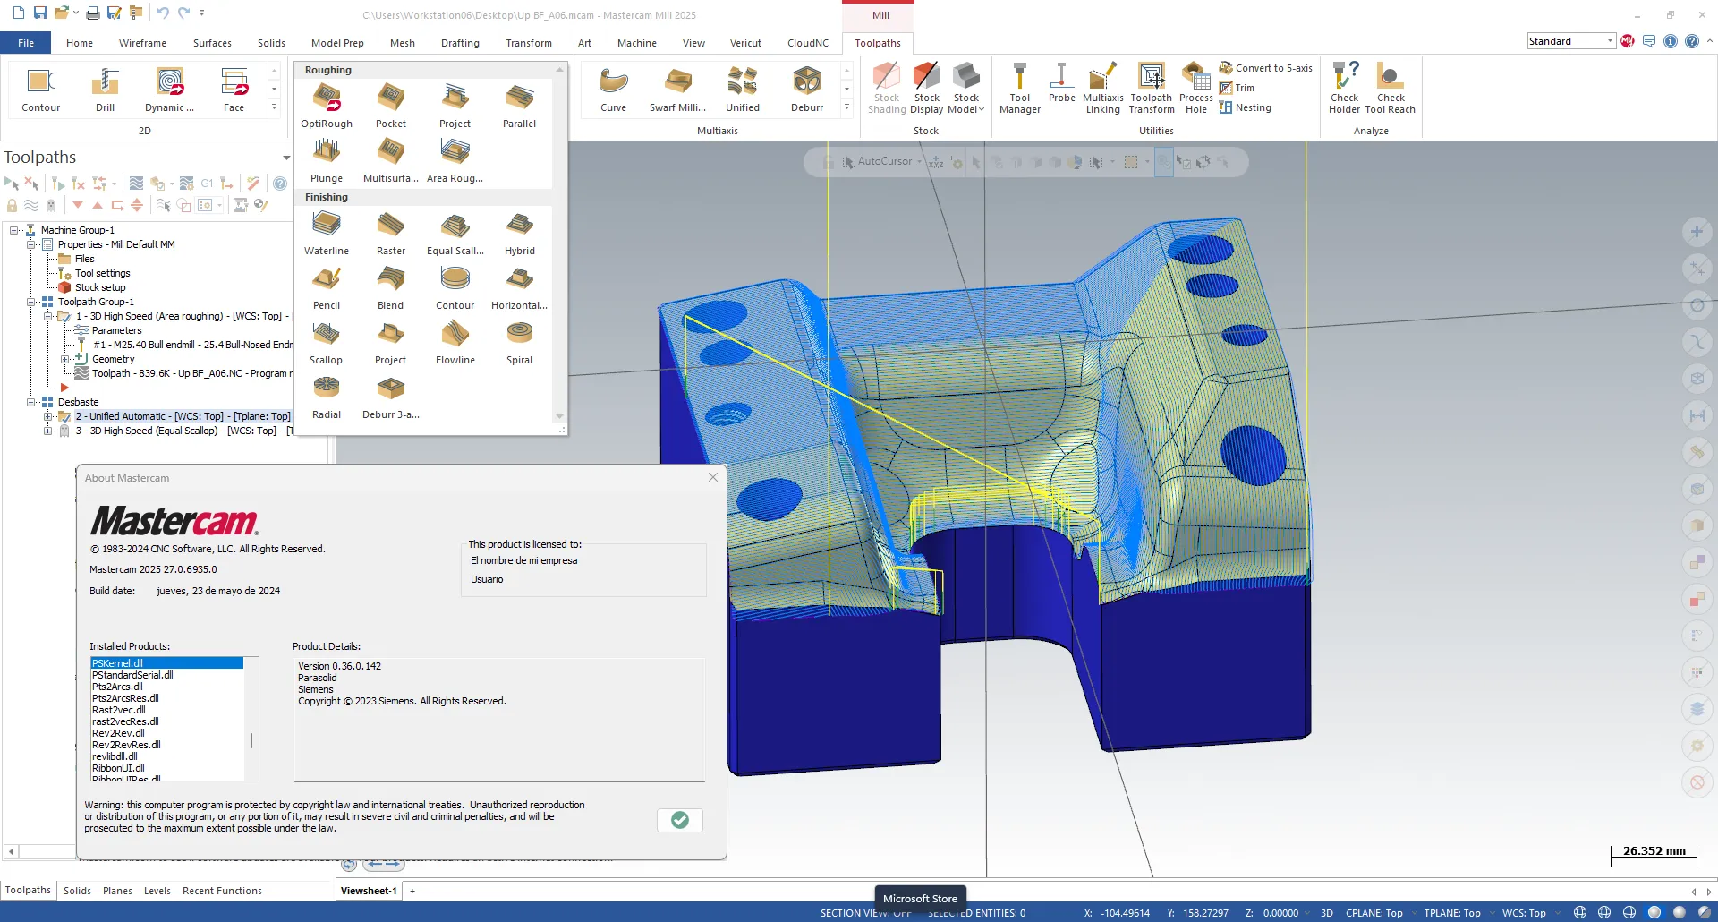The image size is (1718, 922).
Task: Choose the Area Roughing toolpath
Action: tap(455, 160)
